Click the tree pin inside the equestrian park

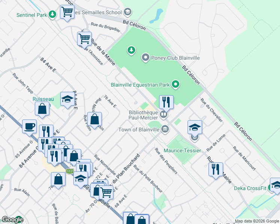pos(131,50)
